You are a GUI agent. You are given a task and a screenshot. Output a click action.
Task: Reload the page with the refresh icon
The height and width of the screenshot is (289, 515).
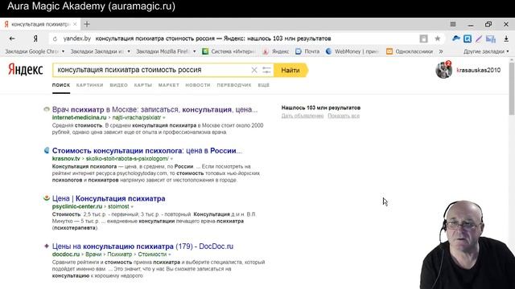(55, 39)
